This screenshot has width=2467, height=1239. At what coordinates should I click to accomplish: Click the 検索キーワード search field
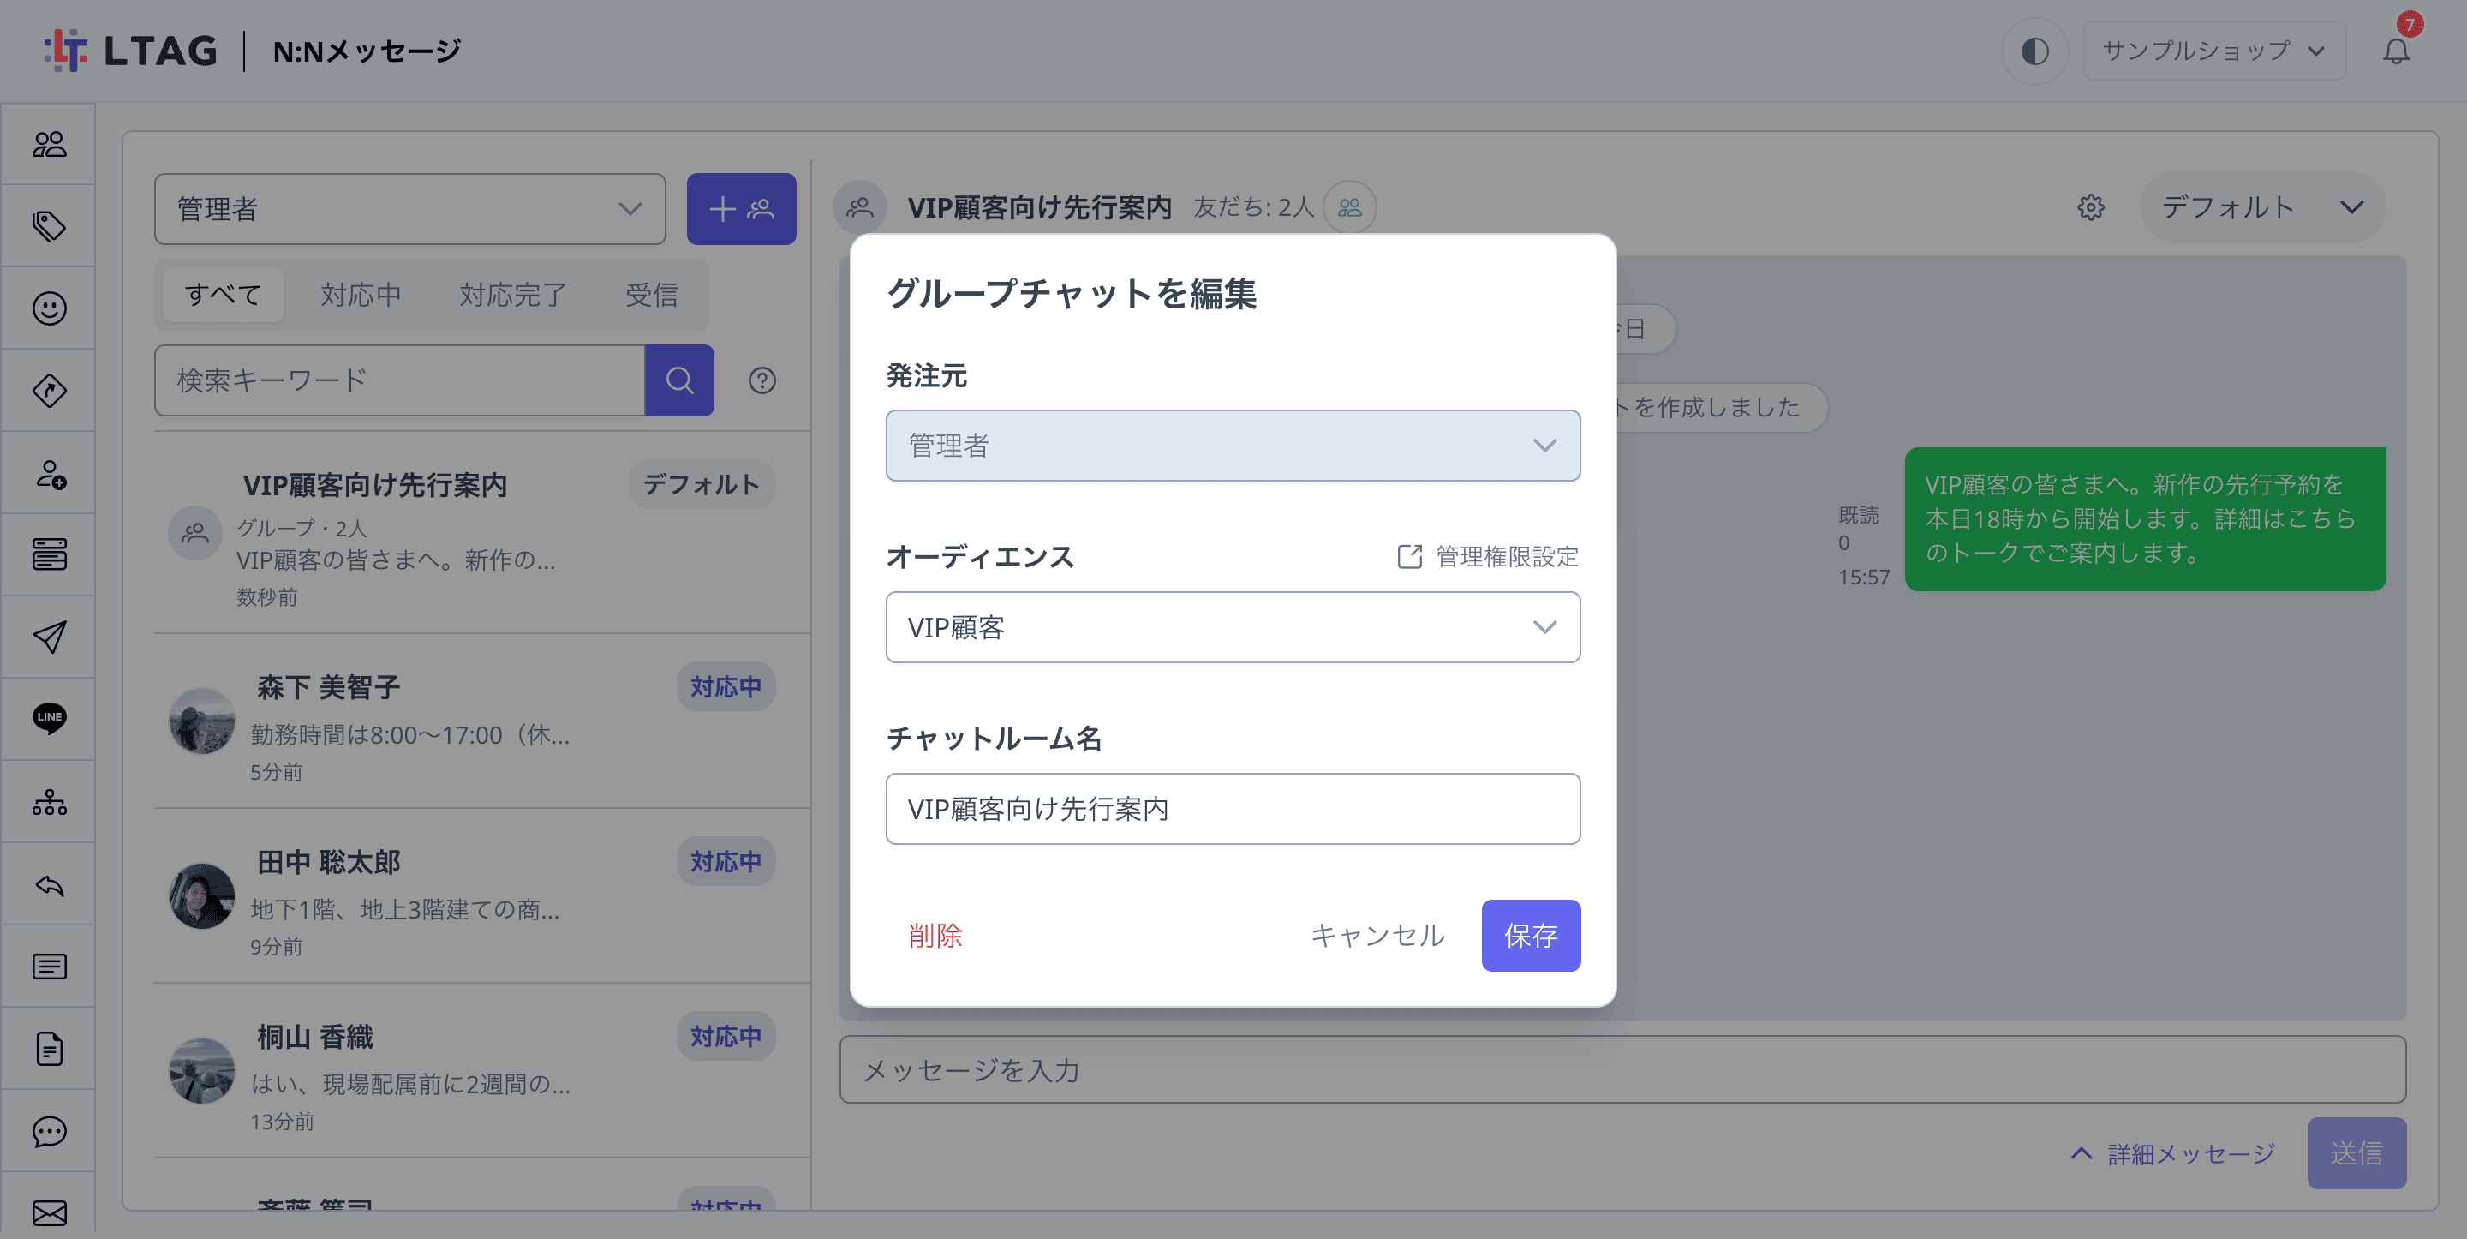tap(400, 380)
